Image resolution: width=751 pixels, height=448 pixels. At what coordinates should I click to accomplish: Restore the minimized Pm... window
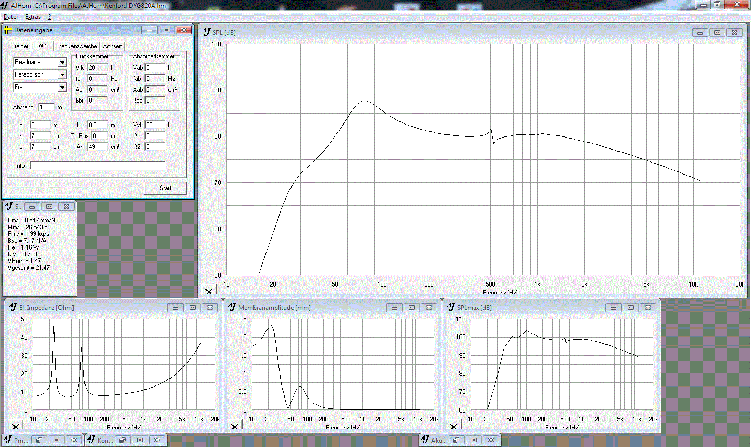point(39,440)
